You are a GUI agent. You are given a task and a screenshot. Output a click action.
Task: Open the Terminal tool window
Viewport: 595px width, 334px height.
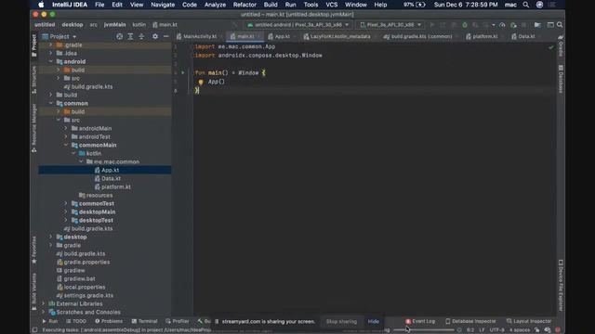(x=144, y=321)
